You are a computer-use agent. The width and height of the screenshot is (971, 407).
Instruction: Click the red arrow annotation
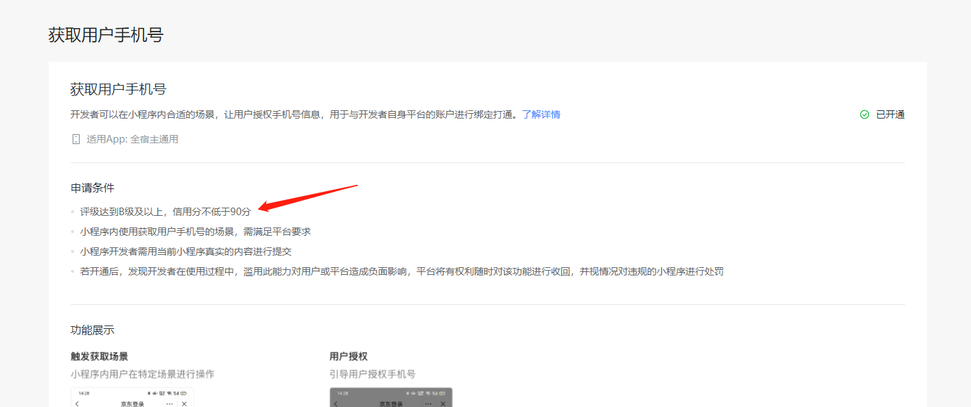coord(307,197)
